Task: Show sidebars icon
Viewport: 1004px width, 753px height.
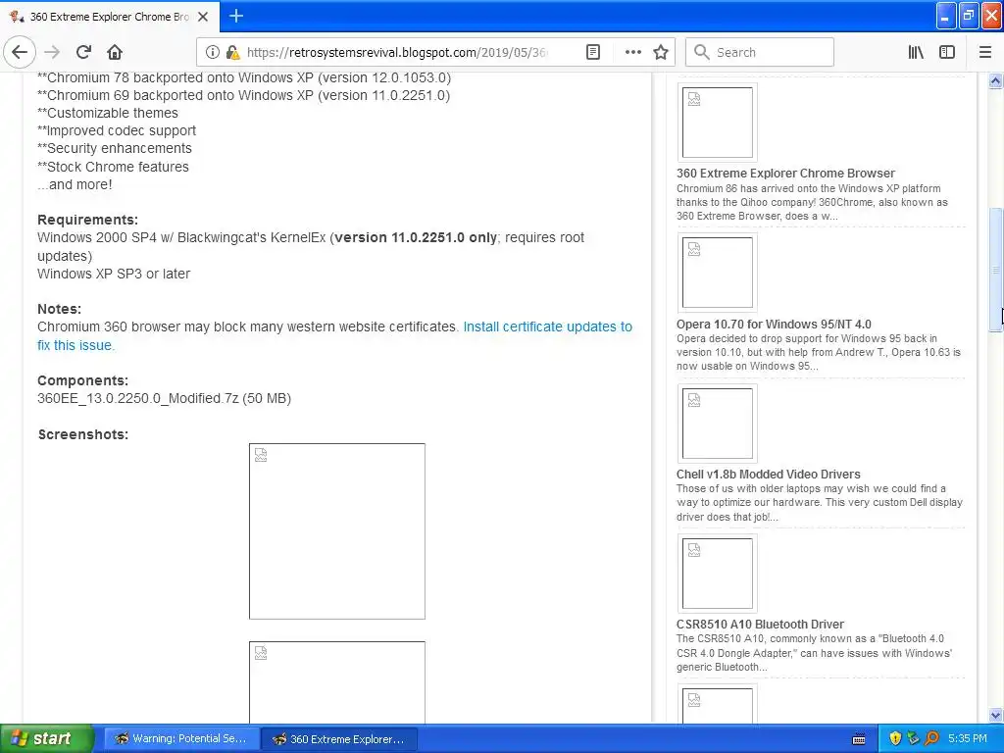Action: tap(947, 52)
